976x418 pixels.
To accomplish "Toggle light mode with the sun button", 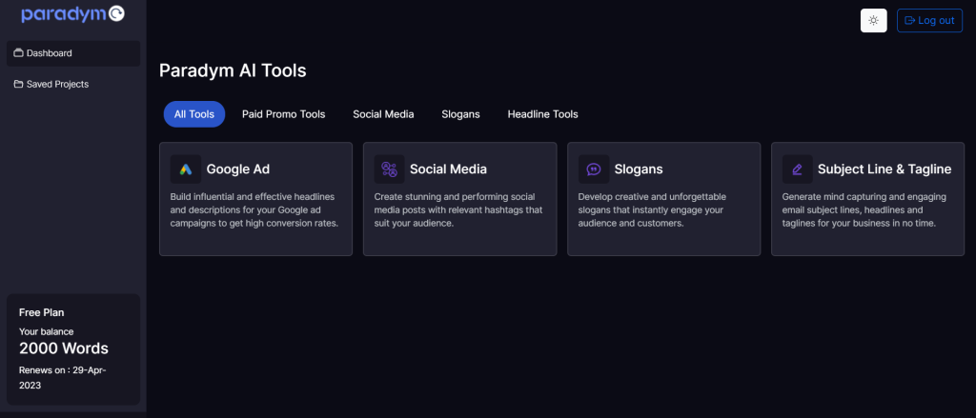I will 873,21.
